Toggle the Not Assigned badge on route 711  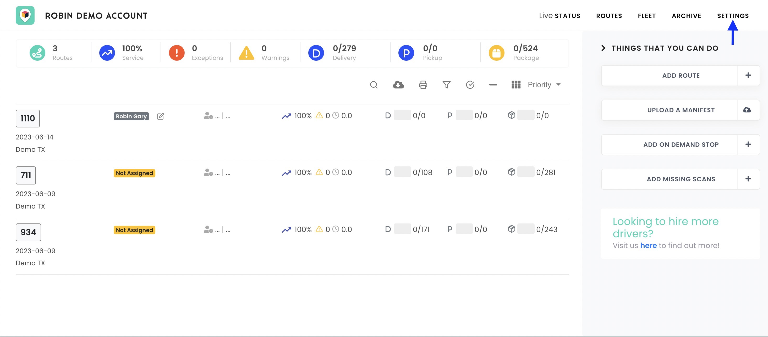[134, 173]
